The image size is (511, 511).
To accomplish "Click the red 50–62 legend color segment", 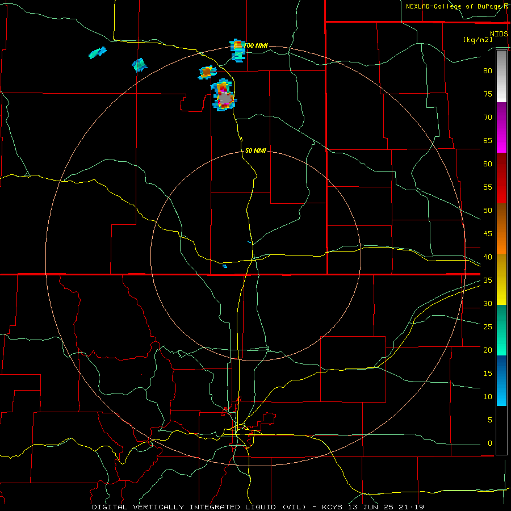I will point(501,178).
